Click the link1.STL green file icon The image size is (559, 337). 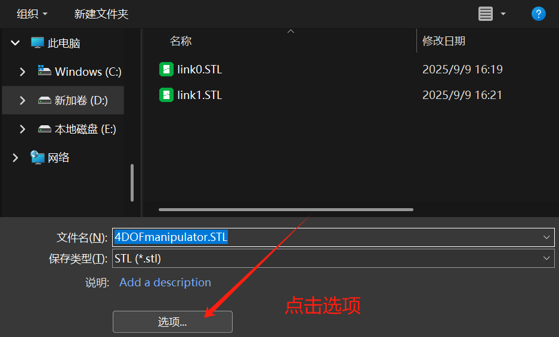pyautogui.click(x=166, y=95)
